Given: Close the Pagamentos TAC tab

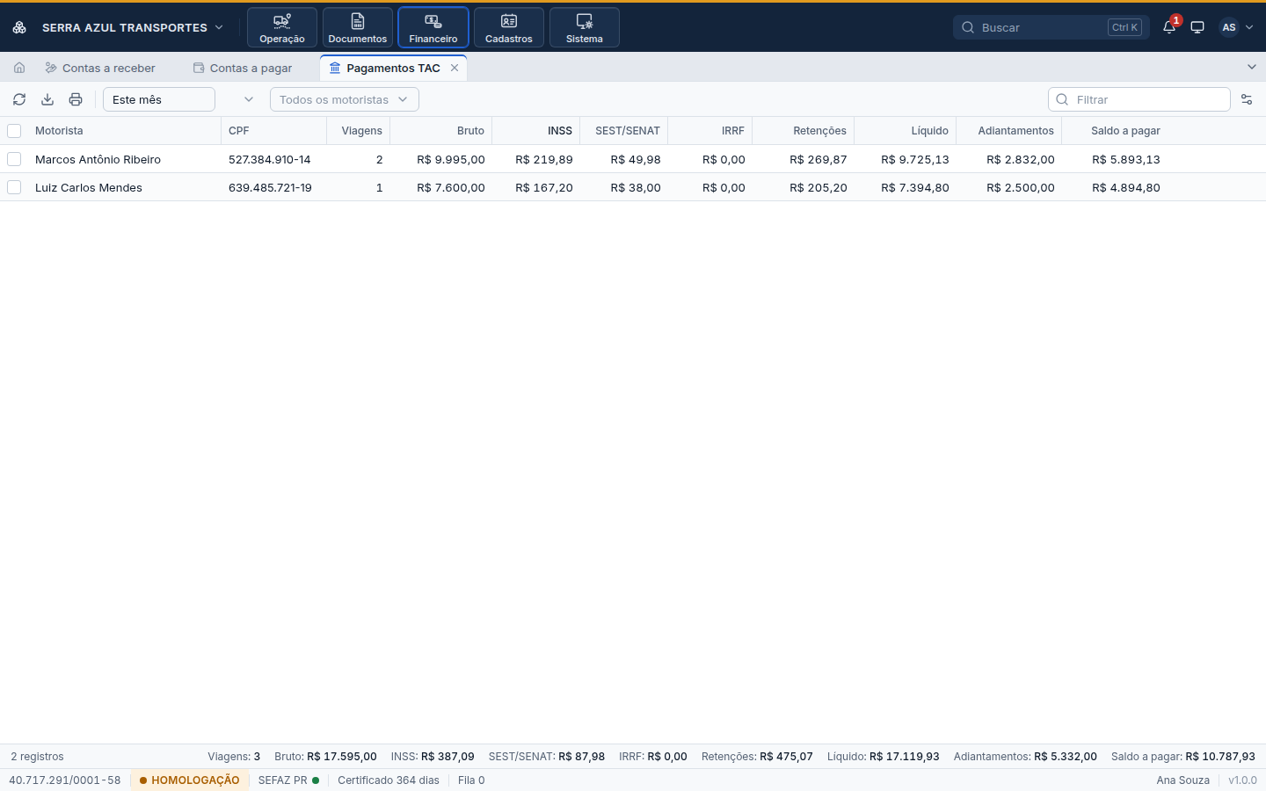Looking at the screenshot, I should [x=455, y=68].
